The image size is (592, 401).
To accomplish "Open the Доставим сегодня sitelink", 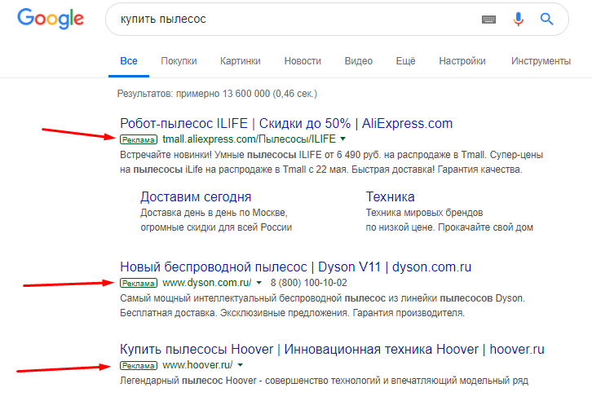I will [196, 196].
